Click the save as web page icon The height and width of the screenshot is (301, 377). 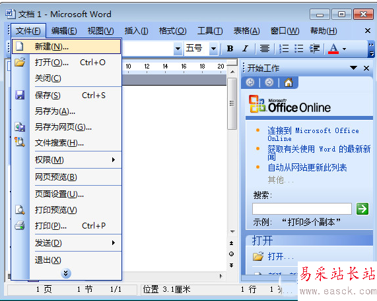tap(20, 127)
